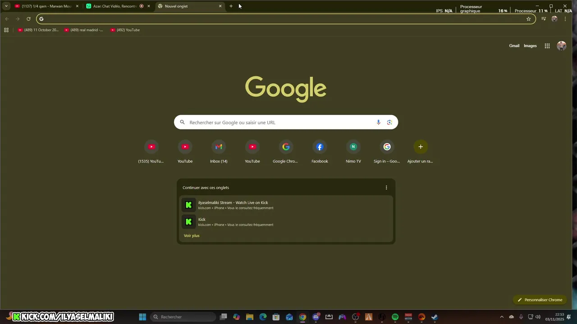577x324 pixels.
Task: Open Spotify from the taskbar
Action: coord(395,317)
